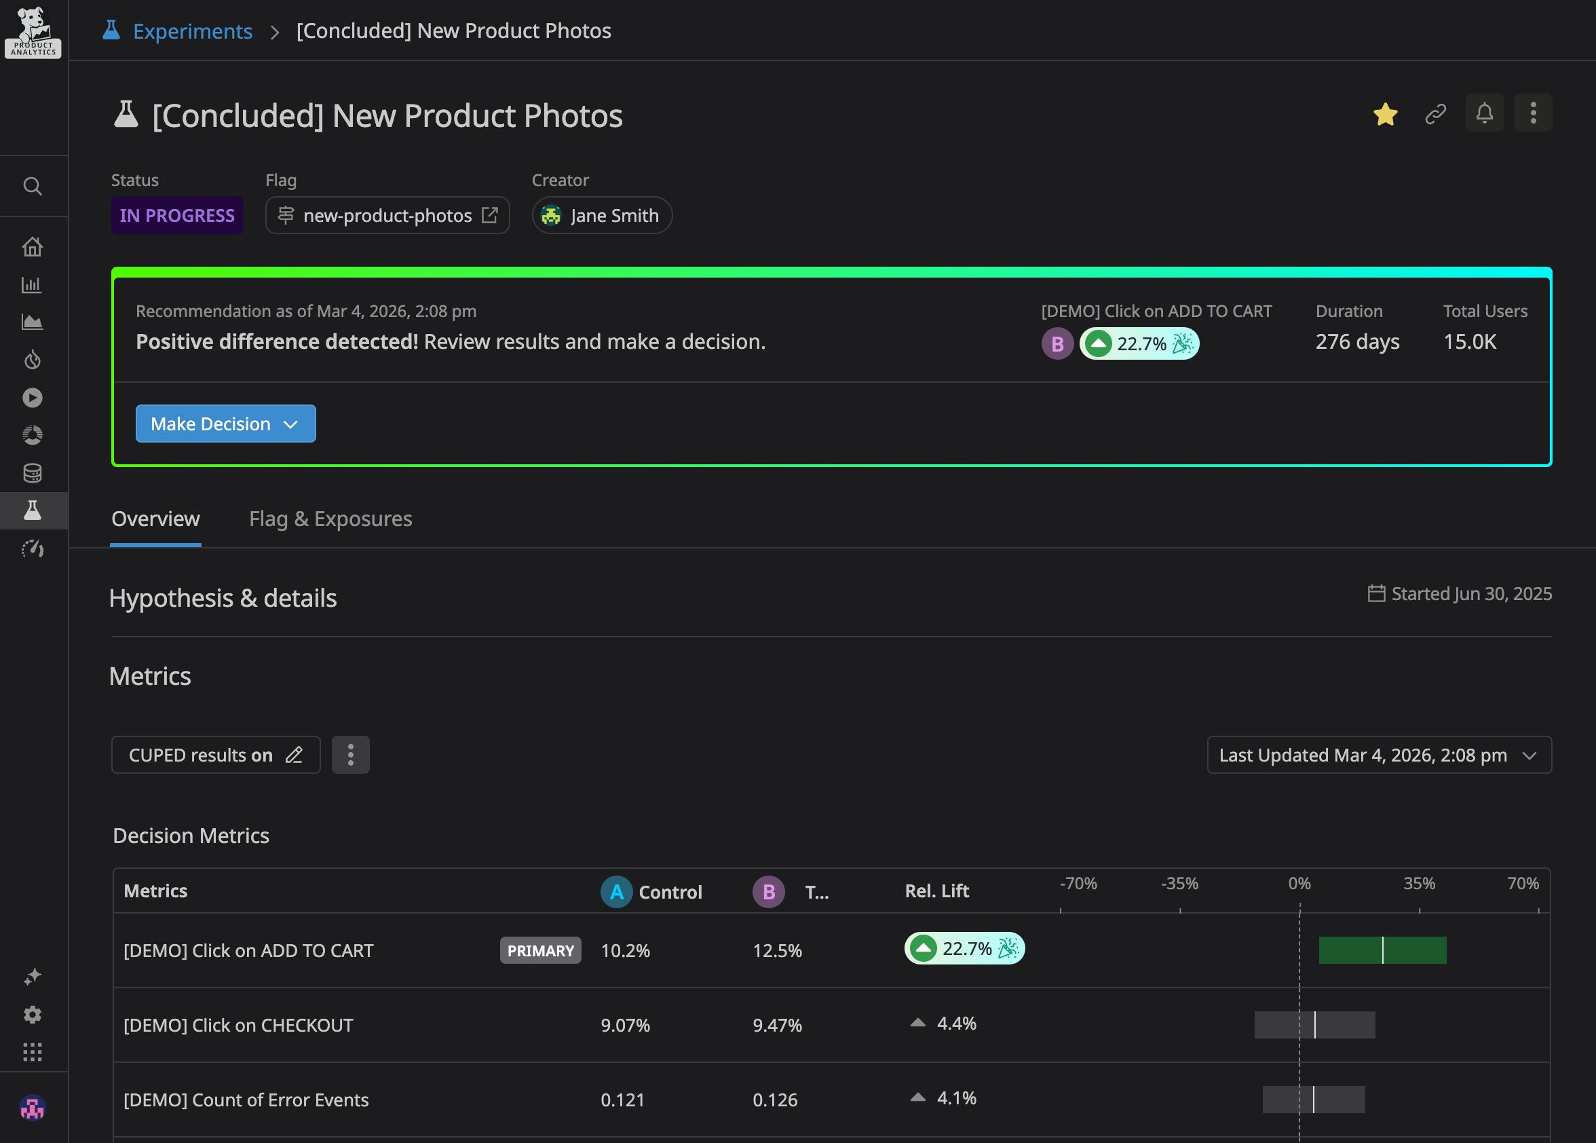
Task: Open search from the sidebar
Action: 33,186
